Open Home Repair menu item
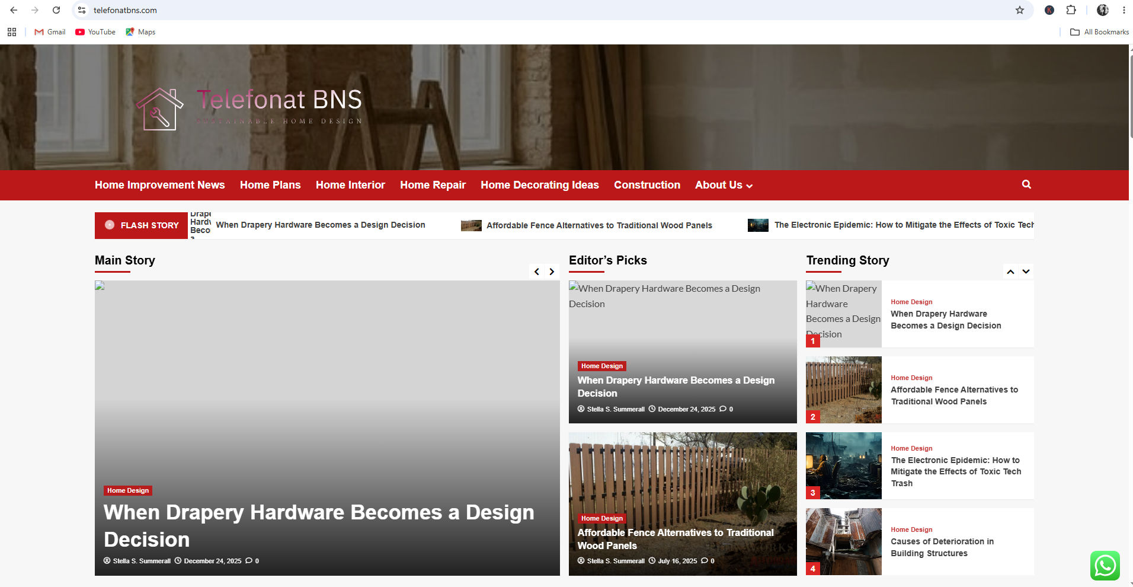Viewport: 1133px width, 587px height. 433,185
